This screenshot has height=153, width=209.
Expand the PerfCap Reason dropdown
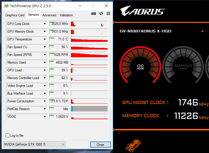[x=45, y=109]
